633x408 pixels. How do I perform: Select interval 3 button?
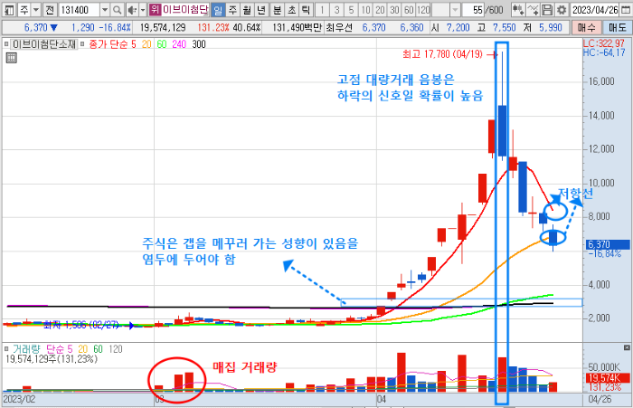(x=336, y=10)
